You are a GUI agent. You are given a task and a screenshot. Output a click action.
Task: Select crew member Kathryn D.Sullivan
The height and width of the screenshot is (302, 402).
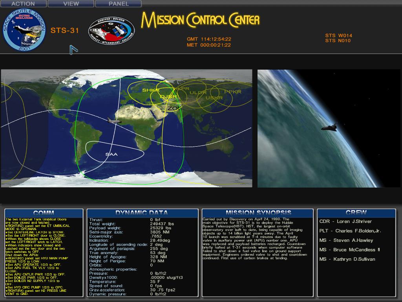point(347,259)
